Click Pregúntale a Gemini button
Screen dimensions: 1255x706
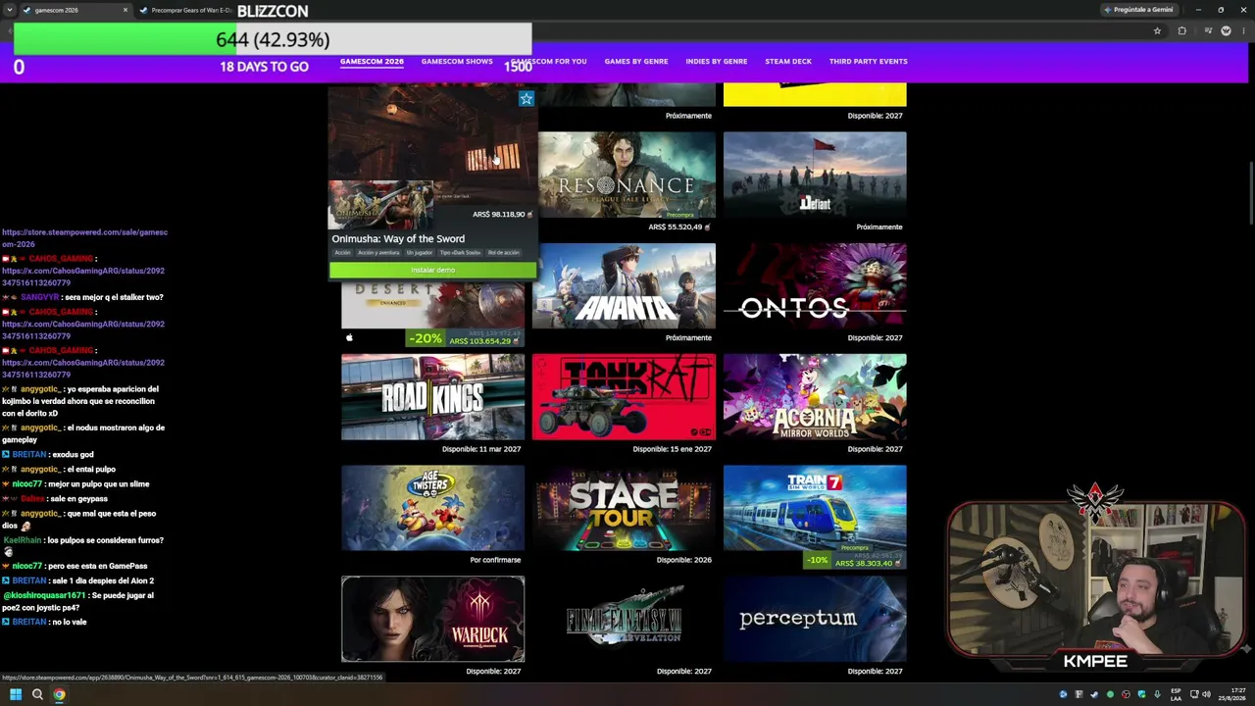click(x=1137, y=10)
